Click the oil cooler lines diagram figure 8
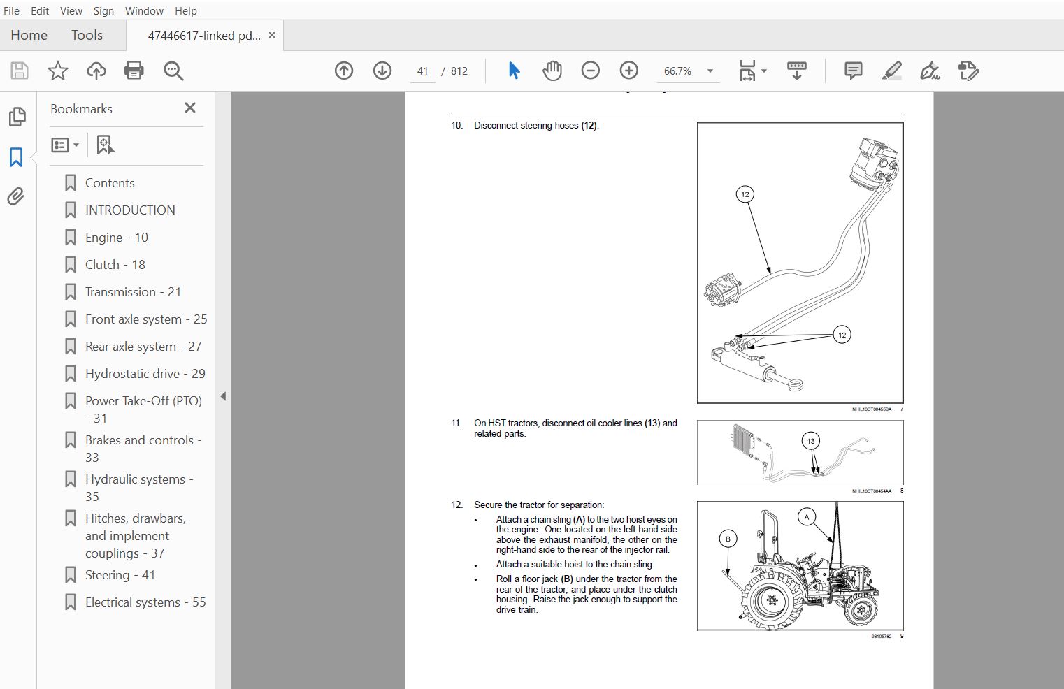The width and height of the screenshot is (1064, 689). [800, 452]
